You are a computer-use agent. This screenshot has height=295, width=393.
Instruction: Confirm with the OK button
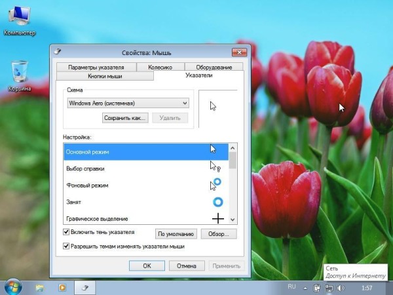[x=147, y=265]
